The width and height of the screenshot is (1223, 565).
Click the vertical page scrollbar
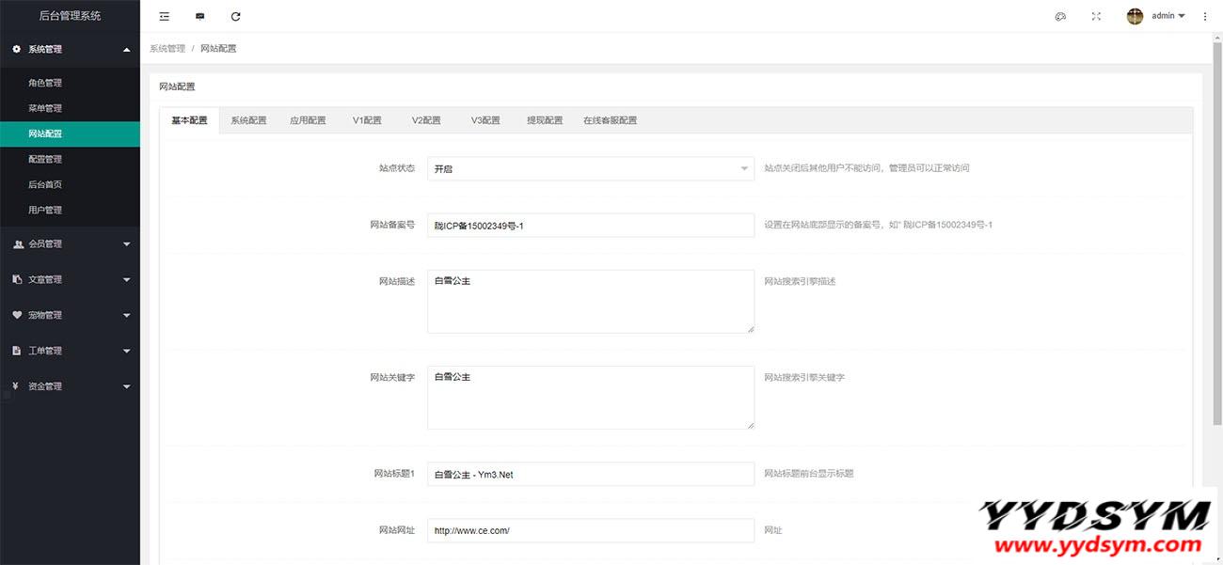pyautogui.click(x=1217, y=235)
